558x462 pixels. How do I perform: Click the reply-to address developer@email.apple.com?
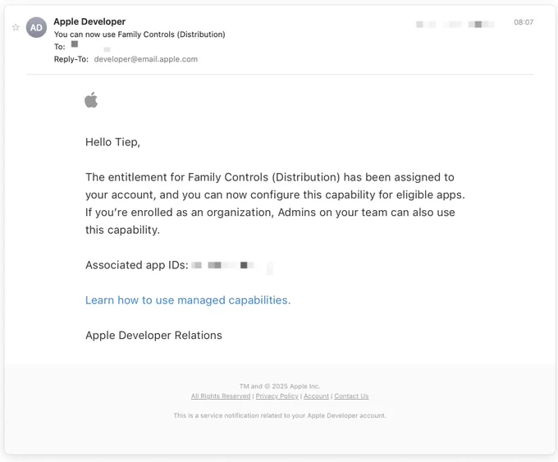click(x=145, y=59)
